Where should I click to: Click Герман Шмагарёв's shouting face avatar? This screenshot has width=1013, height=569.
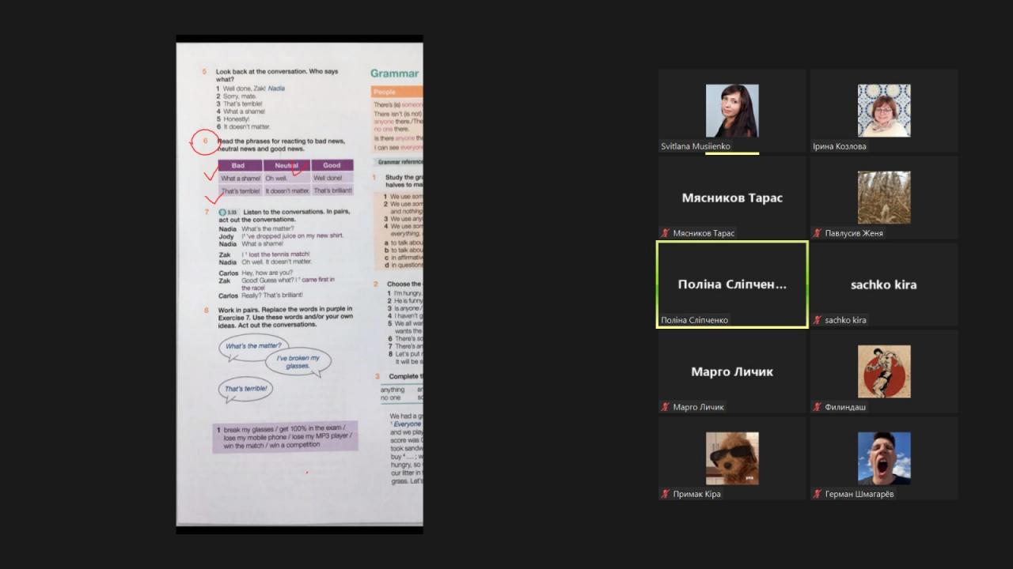pyautogui.click(x=884, y=458)
